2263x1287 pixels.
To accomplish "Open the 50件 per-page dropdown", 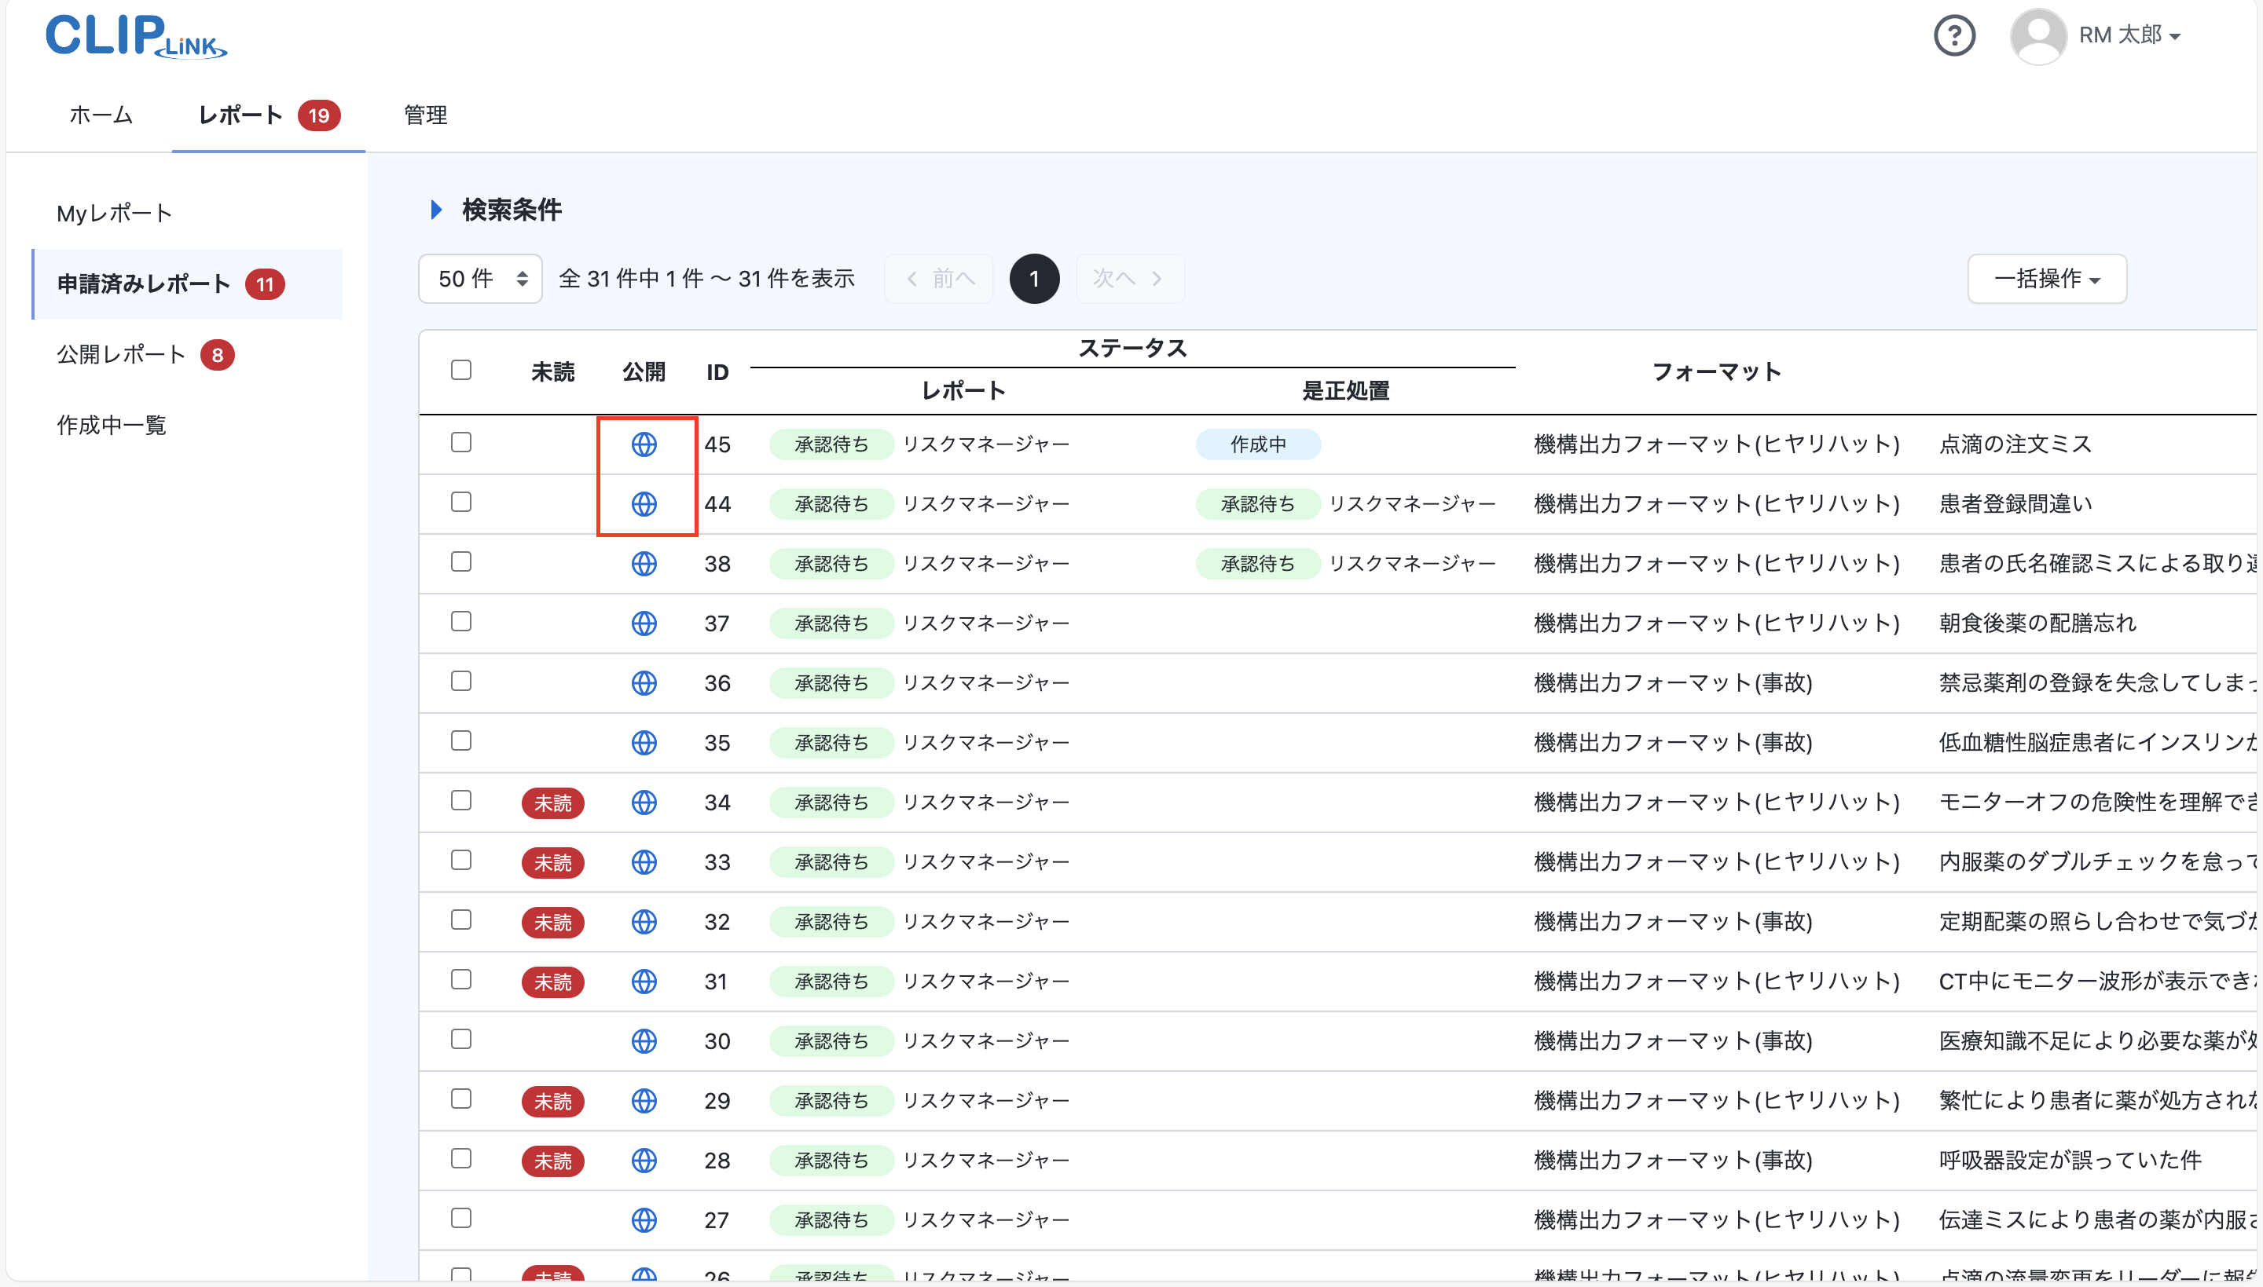I will (479, 279).
